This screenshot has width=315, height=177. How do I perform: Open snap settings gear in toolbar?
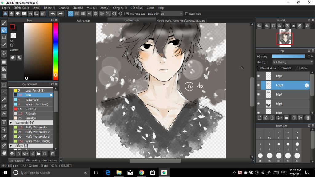pos(120,14)
